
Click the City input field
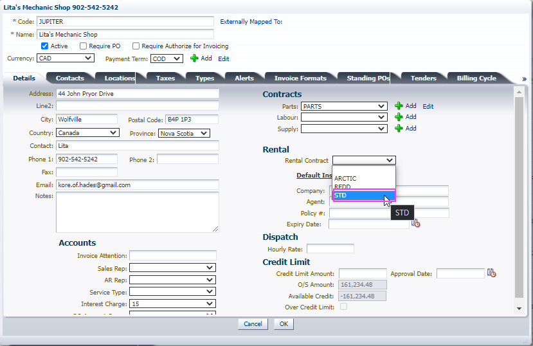point(87,119)
